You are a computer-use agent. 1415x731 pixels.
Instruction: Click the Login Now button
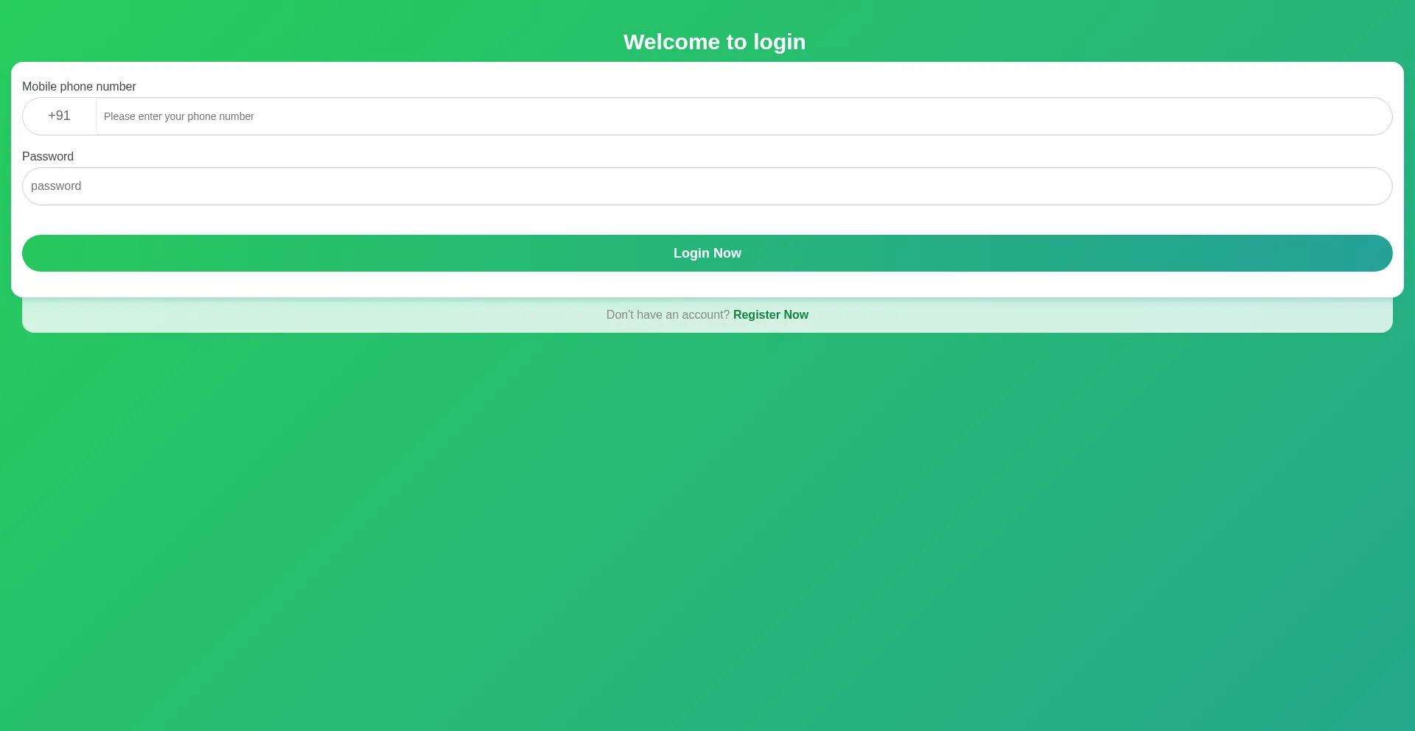pyautogui.click(x=707, y=253)
